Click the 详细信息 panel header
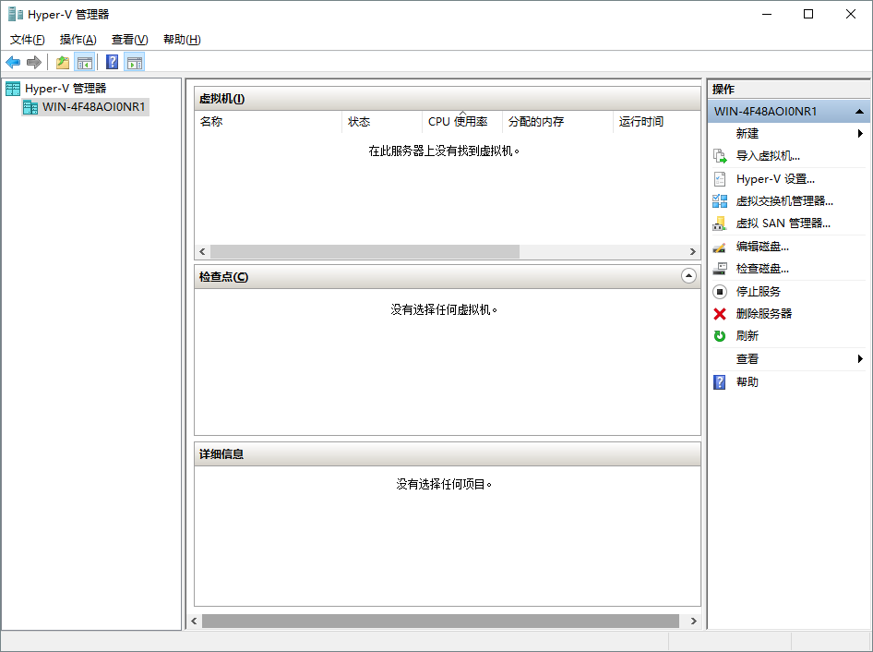This screenshot has height=652, width=873. pyautogui.click(x=447, y=454)
